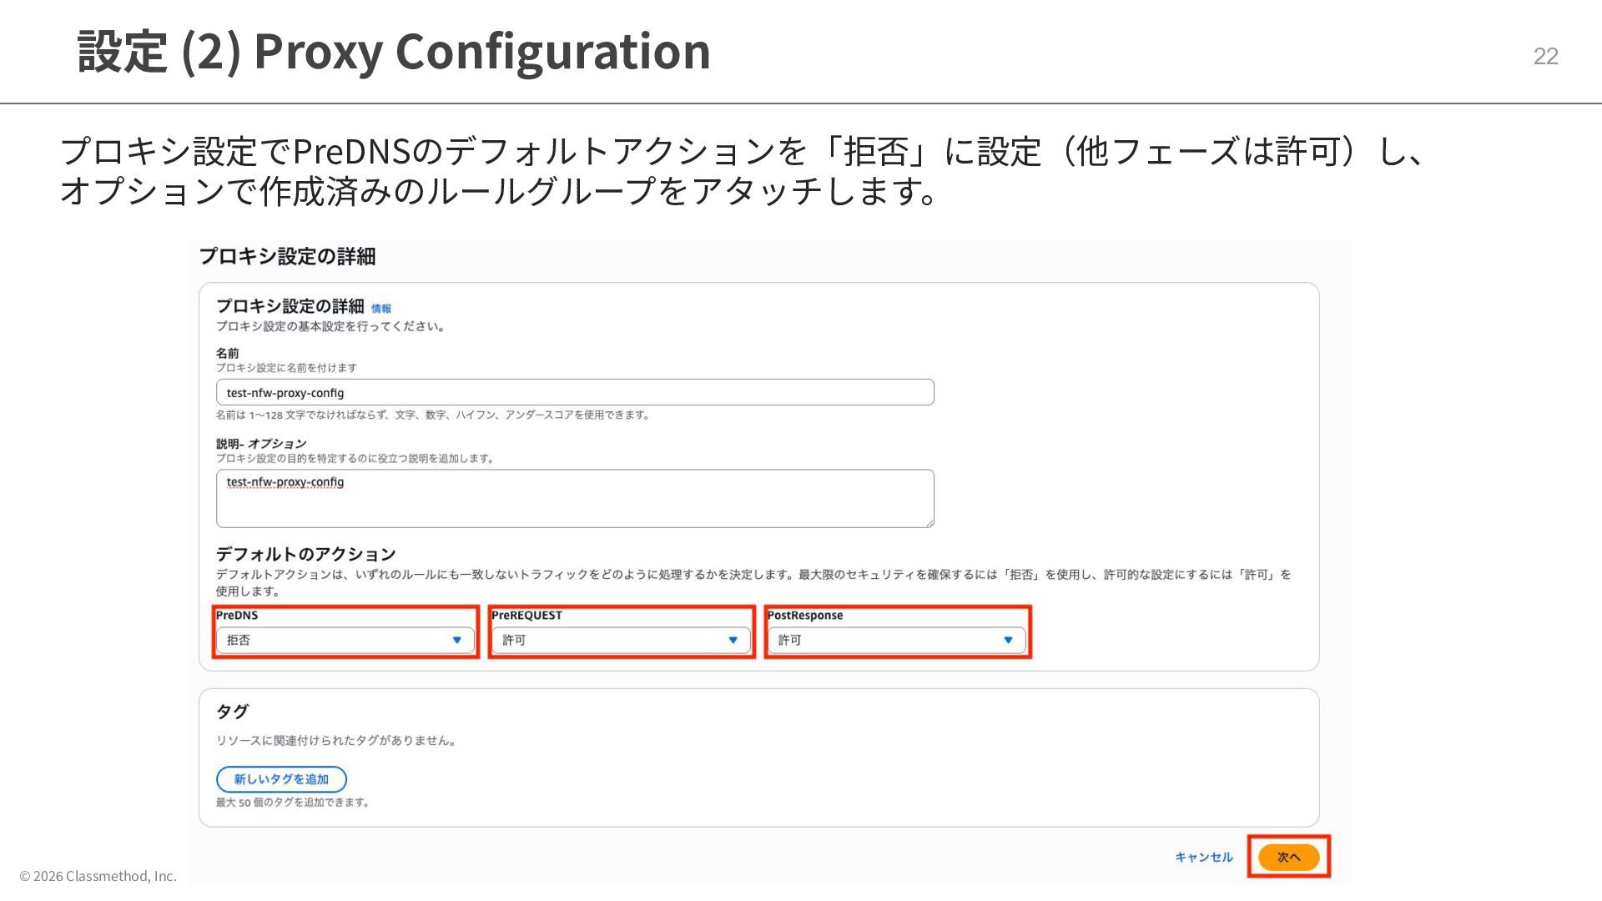Click into the 説明 description textarea
The width and height of the screenshot is (1602, 901).
[574, 499]
